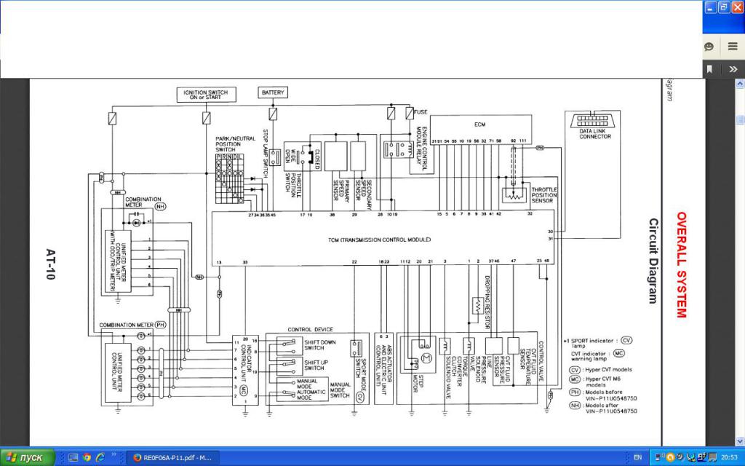This screenshot has height=466, width=745.
Task: Click the 'ECM' block label
Action: [479, 125]
